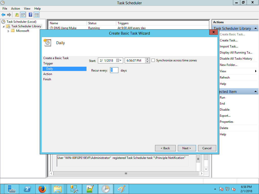259x194 pixels.
Task: Click the Up One Level folder icon
Action: click(17, 15)
